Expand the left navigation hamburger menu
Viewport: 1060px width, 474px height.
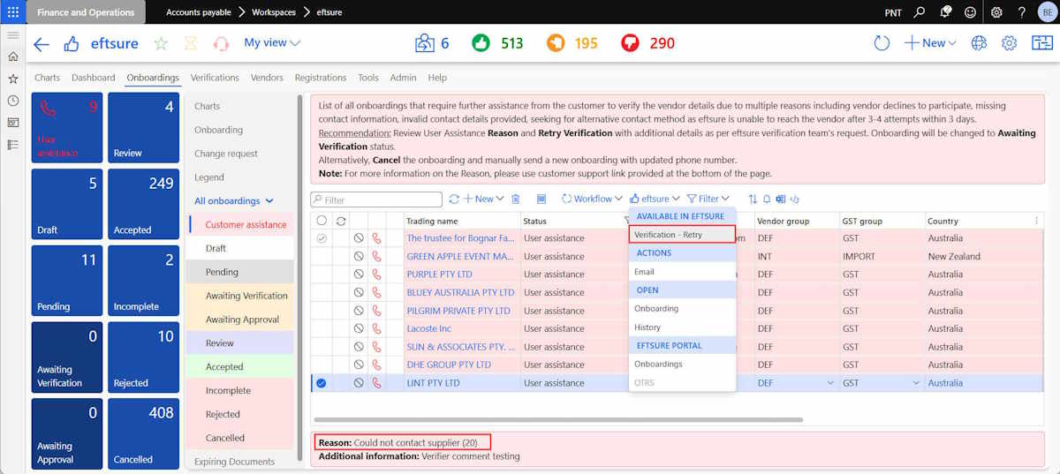click(12, 34)
